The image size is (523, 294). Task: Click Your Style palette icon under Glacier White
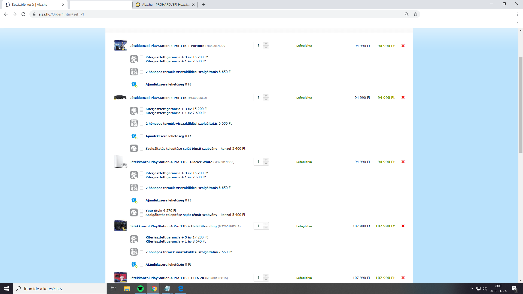tap(134, 213)
